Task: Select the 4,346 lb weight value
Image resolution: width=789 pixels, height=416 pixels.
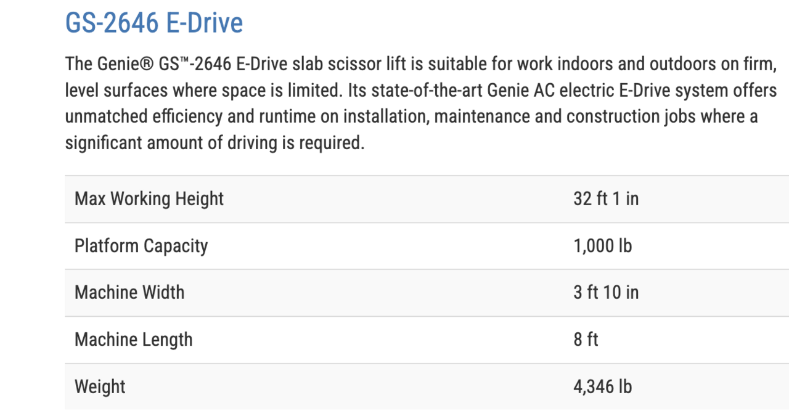Action: 602,386
